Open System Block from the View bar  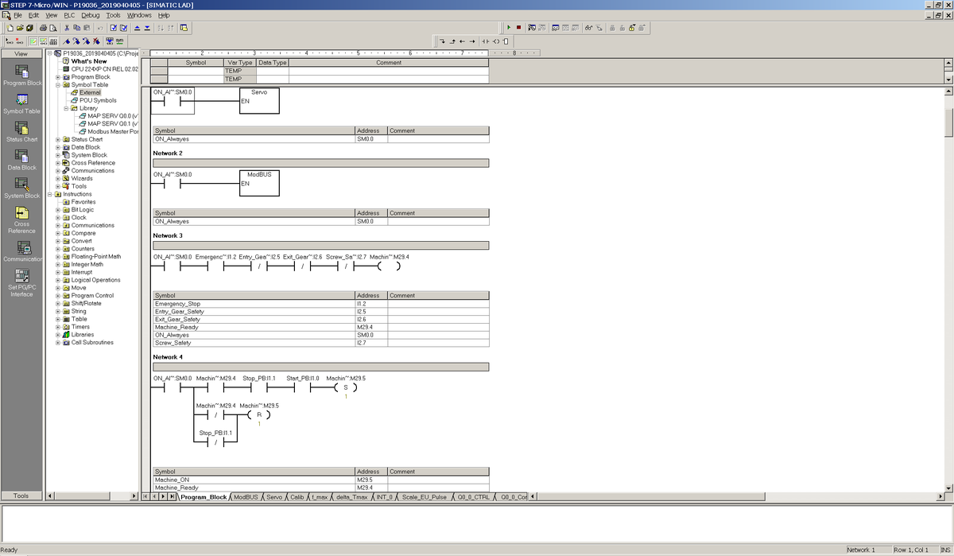(x=22, y=188)
